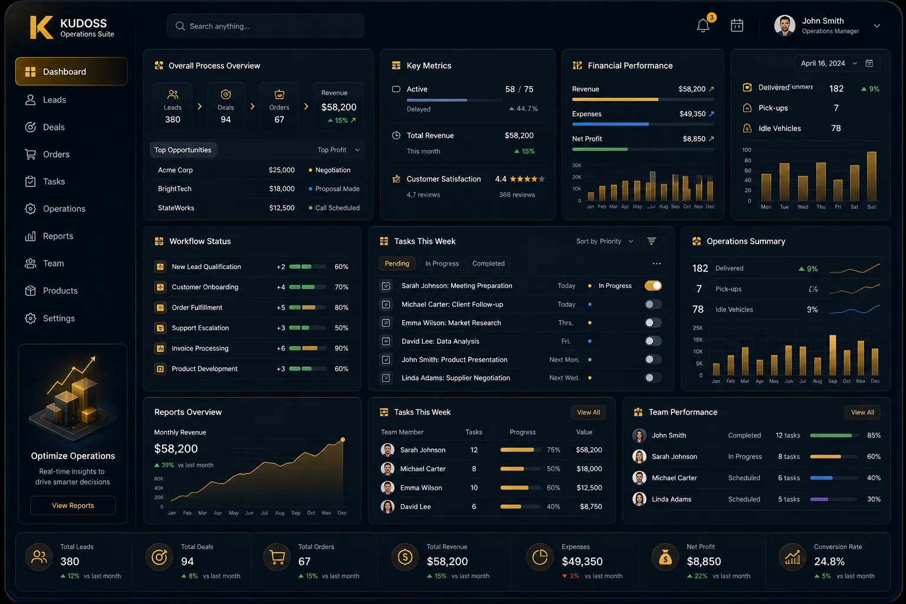
Task: Click the Products box icon in sidebar
Action: pyautogui.click(x=30, y=290)
